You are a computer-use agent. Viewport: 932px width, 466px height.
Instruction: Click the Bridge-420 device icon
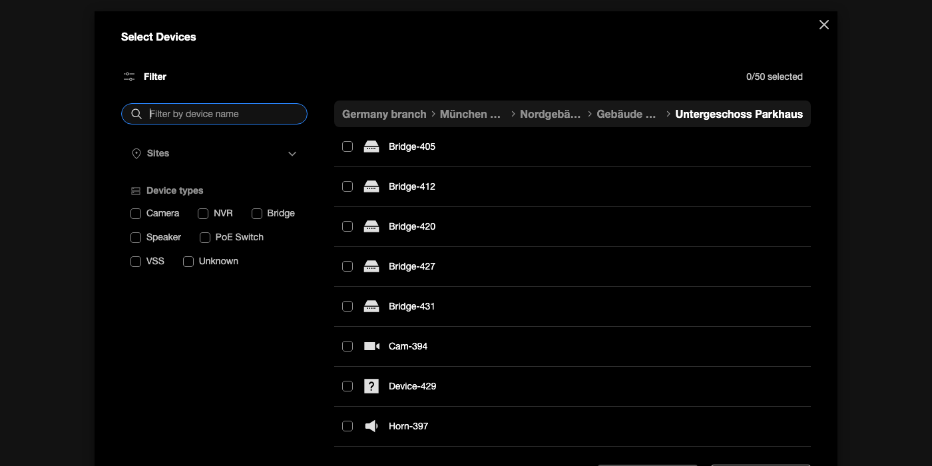[371, 226]
